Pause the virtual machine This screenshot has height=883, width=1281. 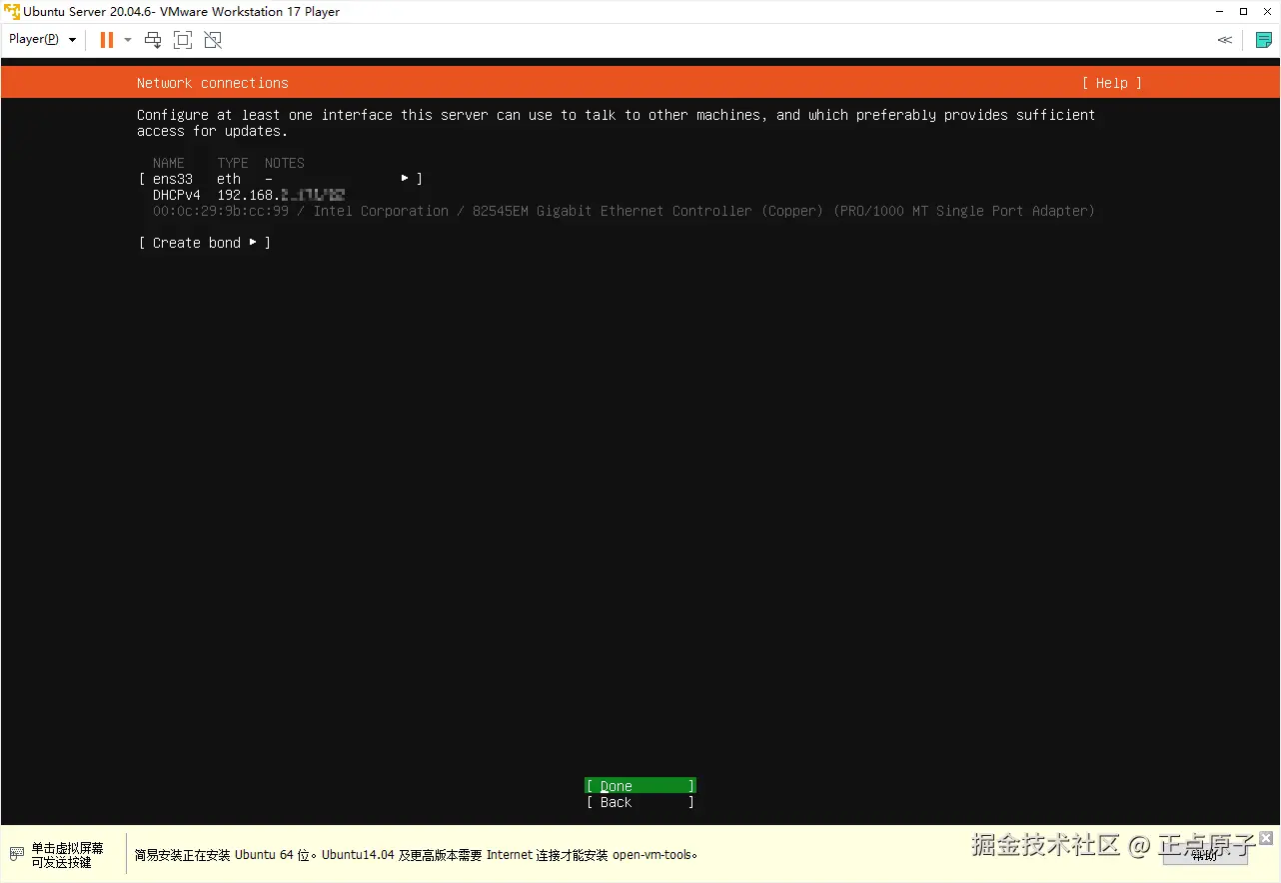coord(107,40)
